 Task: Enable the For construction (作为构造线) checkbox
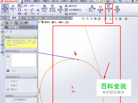[x=12, y=99]
